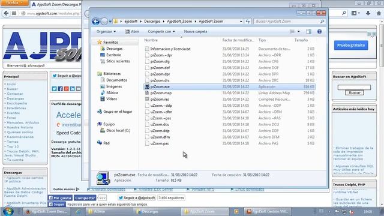Image resolution: width=384 pixels, height=216 pixels.
Task: Click Buscar button on AjpdSoft page
Action: tap(355, 93)
